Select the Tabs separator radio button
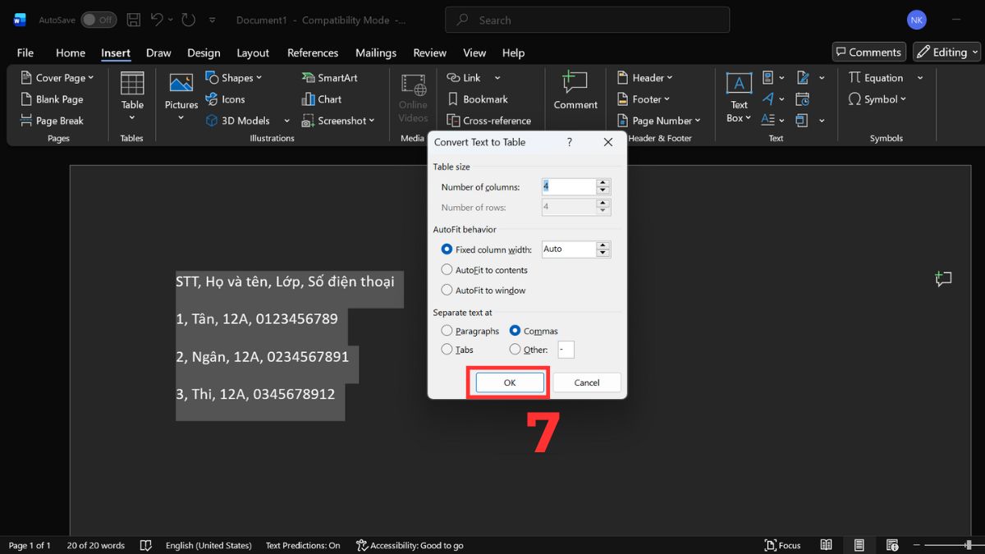 click(447, 350)
